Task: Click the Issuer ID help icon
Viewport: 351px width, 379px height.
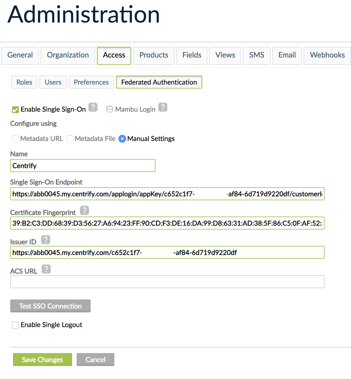Action: pos(46,240)
